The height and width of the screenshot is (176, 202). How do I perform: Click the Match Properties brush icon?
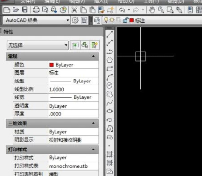pos(101,10)
